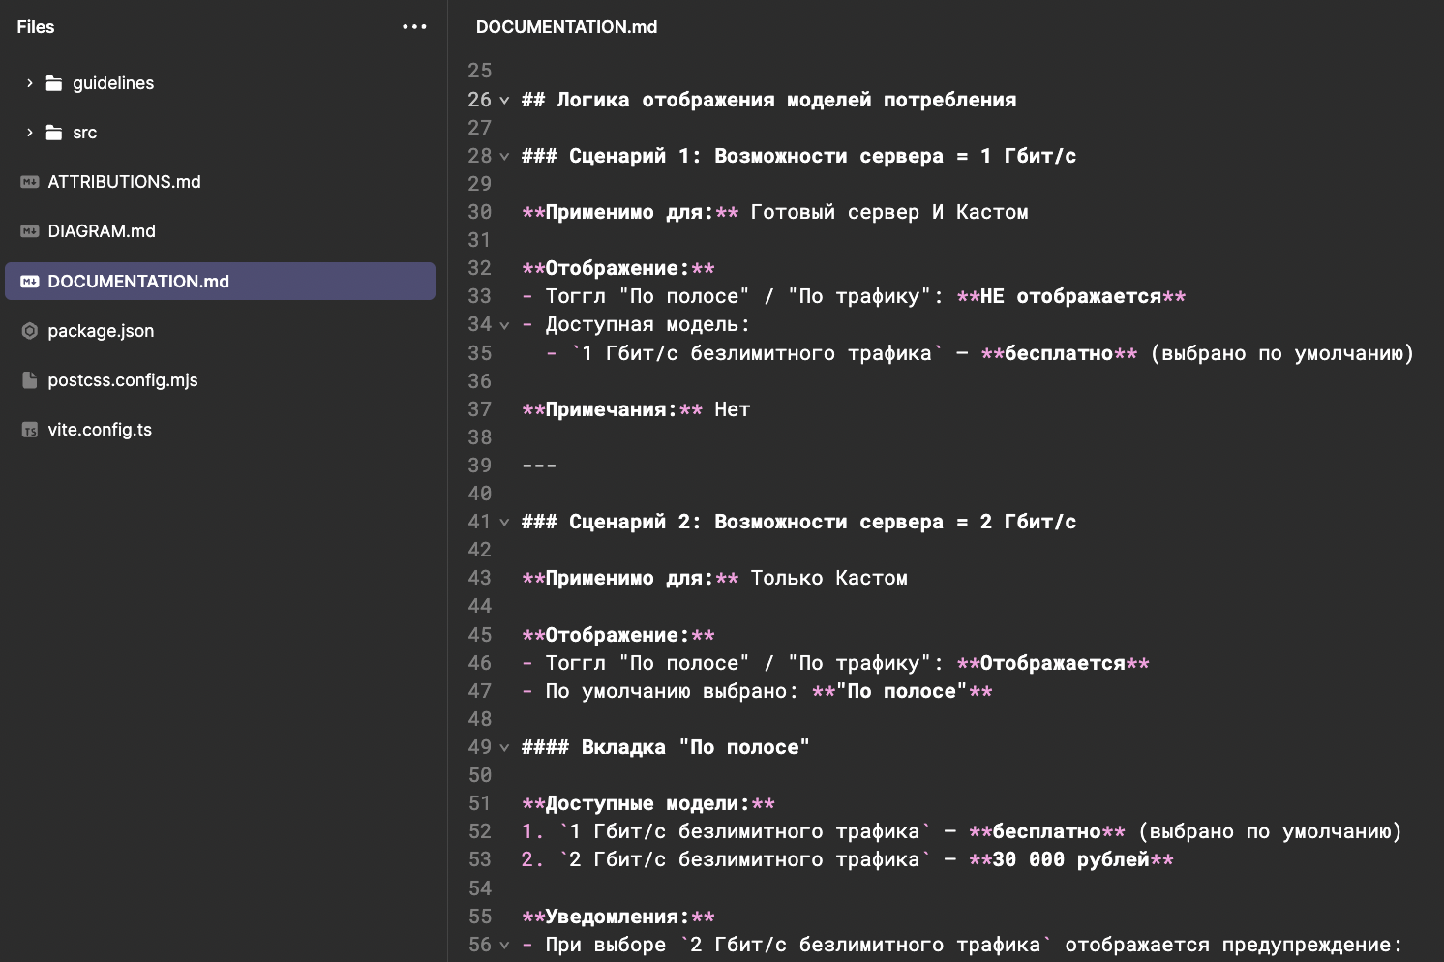Fold the По полосе heading at line 49

pyautogui.click(x=504, y=746)
